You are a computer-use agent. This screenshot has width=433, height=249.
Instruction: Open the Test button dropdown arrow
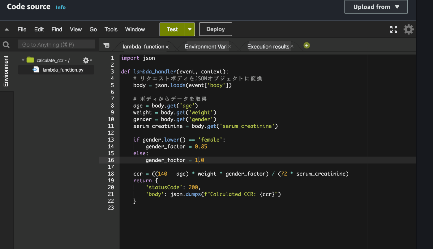190,30
